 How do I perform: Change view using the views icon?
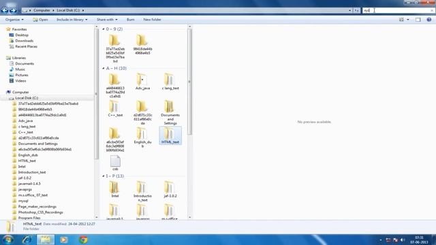click(x=401, y=20)
